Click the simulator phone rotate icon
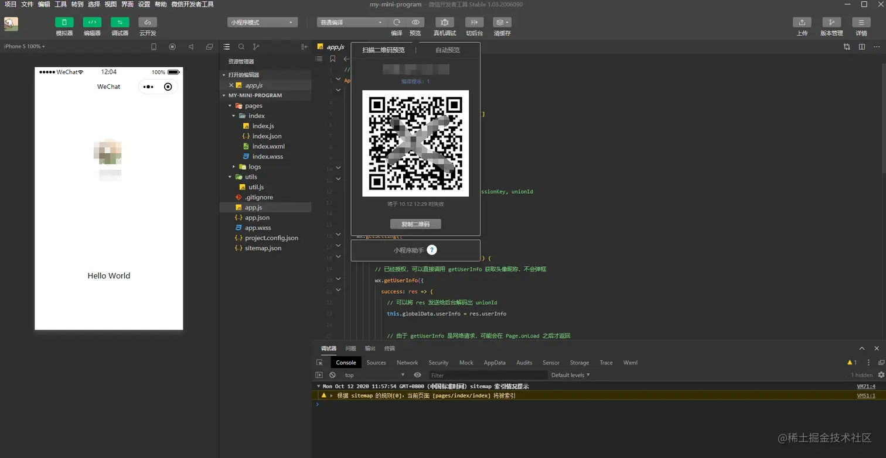Viewport: 886px width, 458px height. 154,47
